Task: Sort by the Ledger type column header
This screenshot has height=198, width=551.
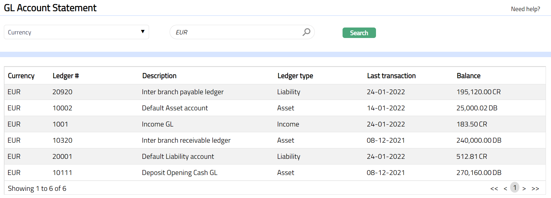Action: [295, 76]
